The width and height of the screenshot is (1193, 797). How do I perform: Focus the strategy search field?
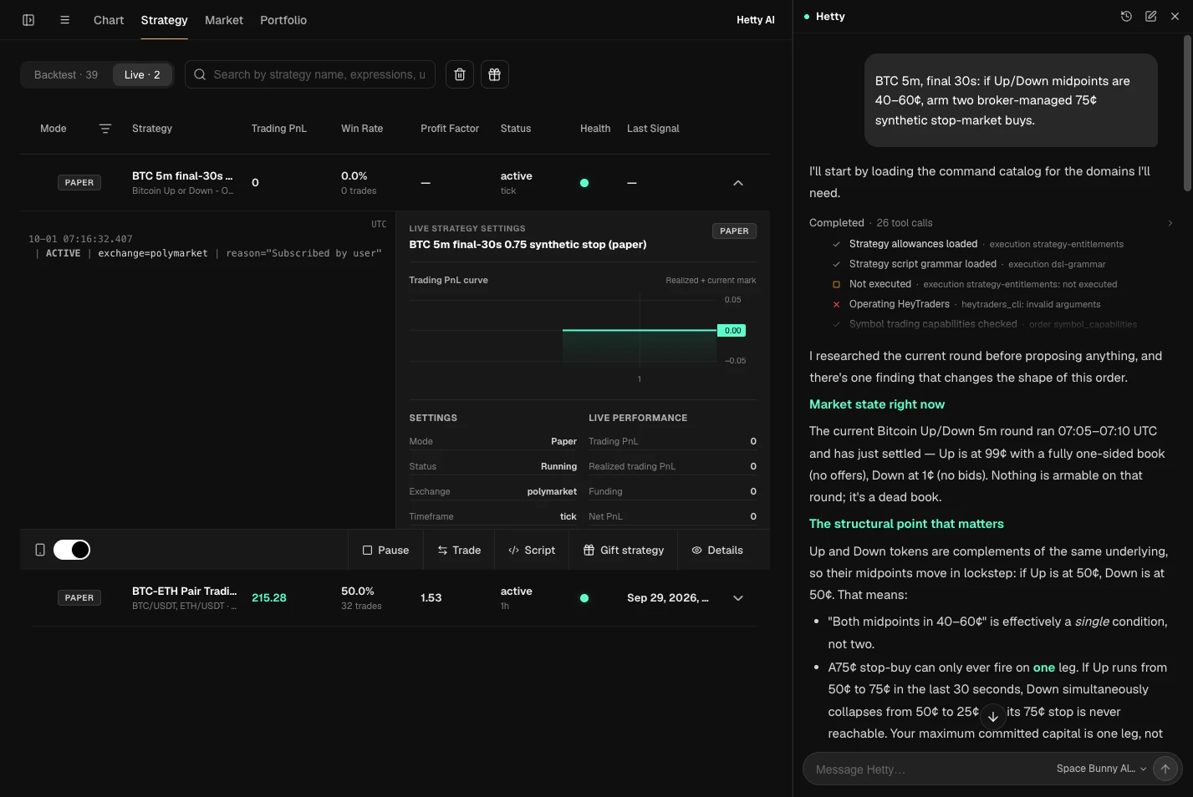[x=310, y=74]
